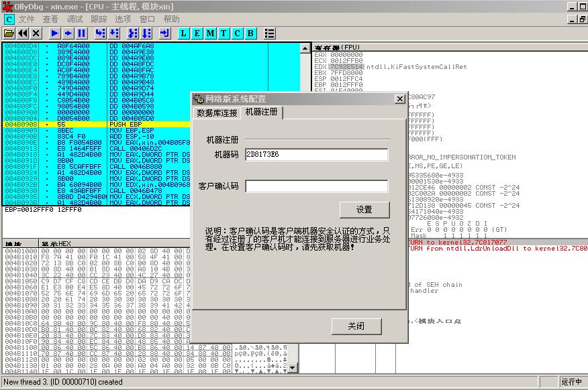Minimize the MDI CPU child window

point(572,19)
